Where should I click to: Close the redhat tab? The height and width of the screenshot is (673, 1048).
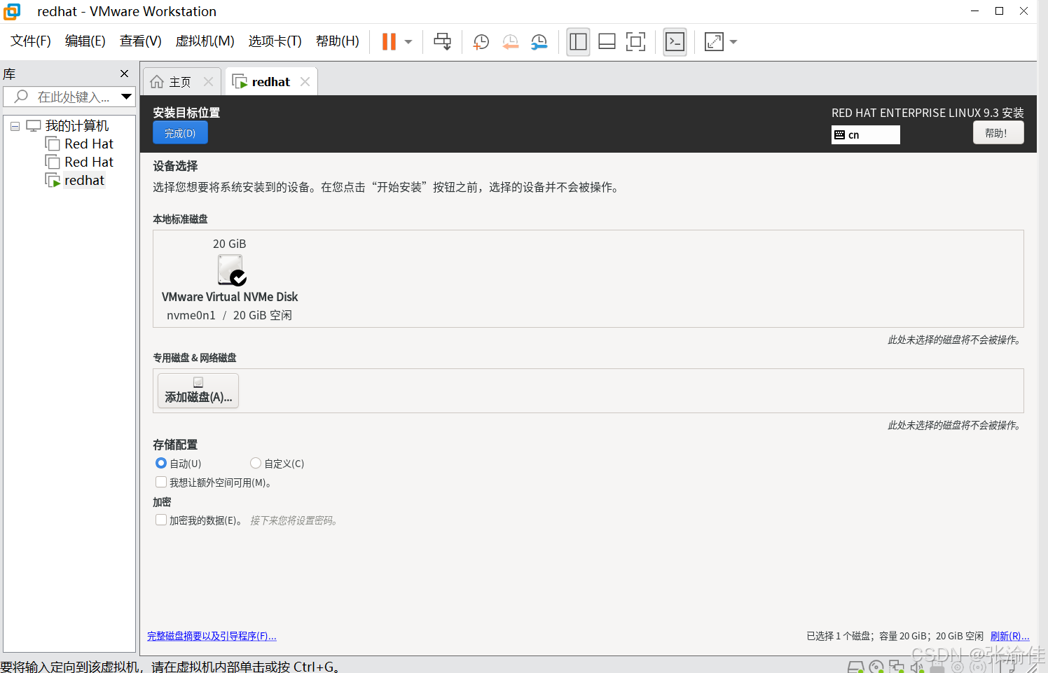[305, 82]
